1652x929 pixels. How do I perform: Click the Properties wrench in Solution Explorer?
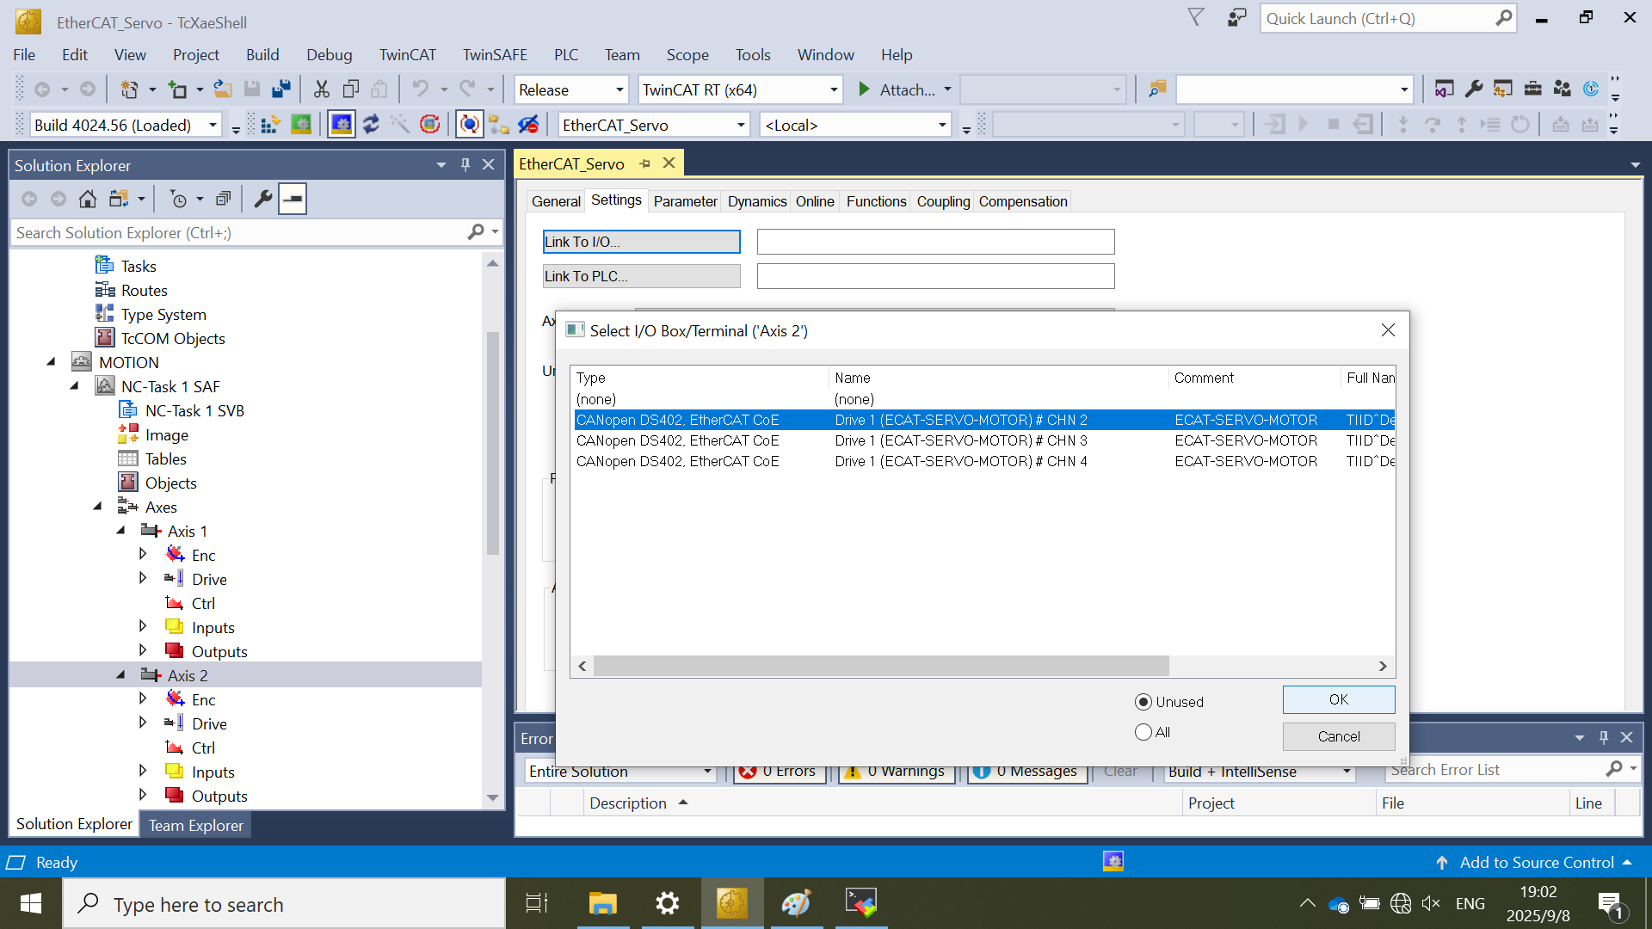[x=263, y=200]
